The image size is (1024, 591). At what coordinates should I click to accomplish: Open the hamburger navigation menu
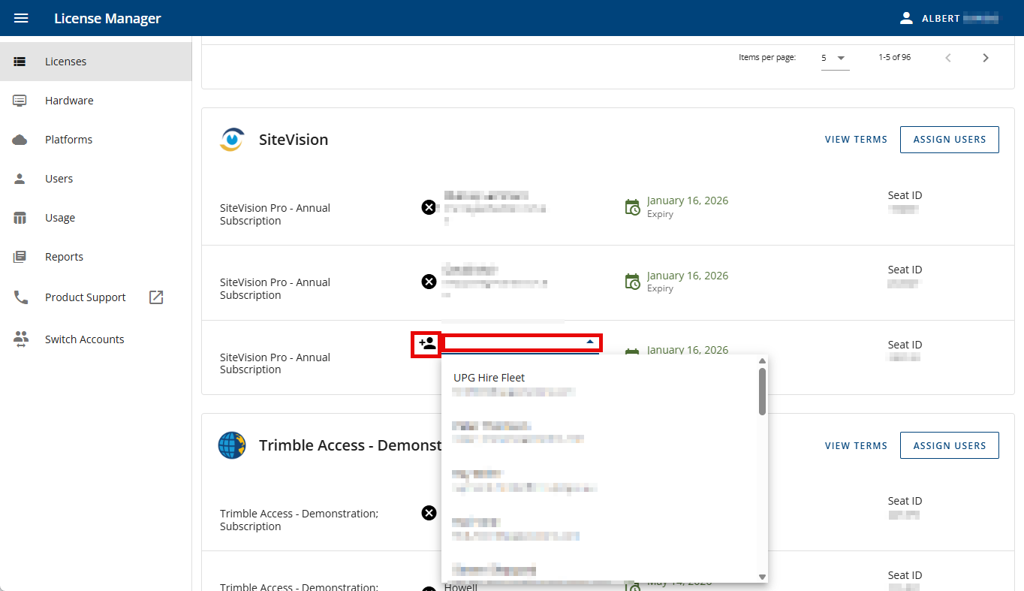tap(21, 18)
